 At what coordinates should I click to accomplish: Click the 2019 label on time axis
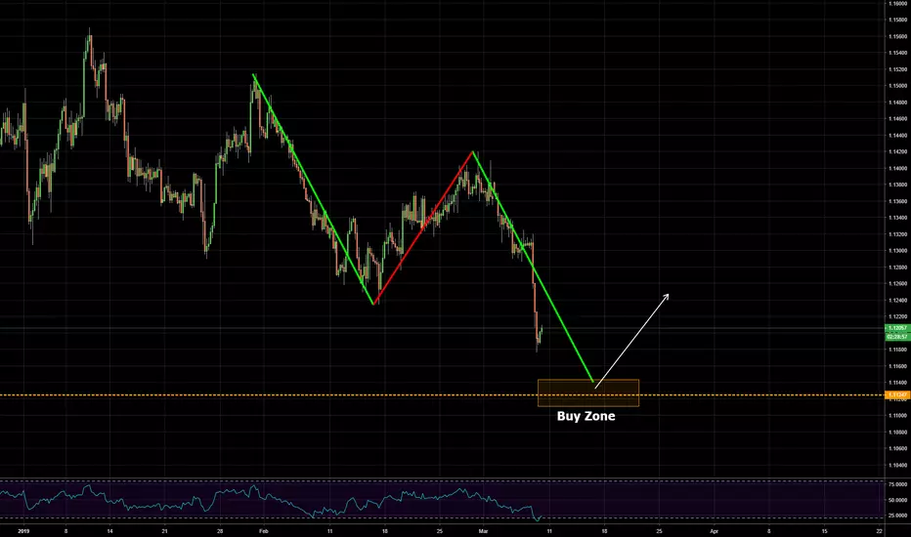tap(23, 530)
